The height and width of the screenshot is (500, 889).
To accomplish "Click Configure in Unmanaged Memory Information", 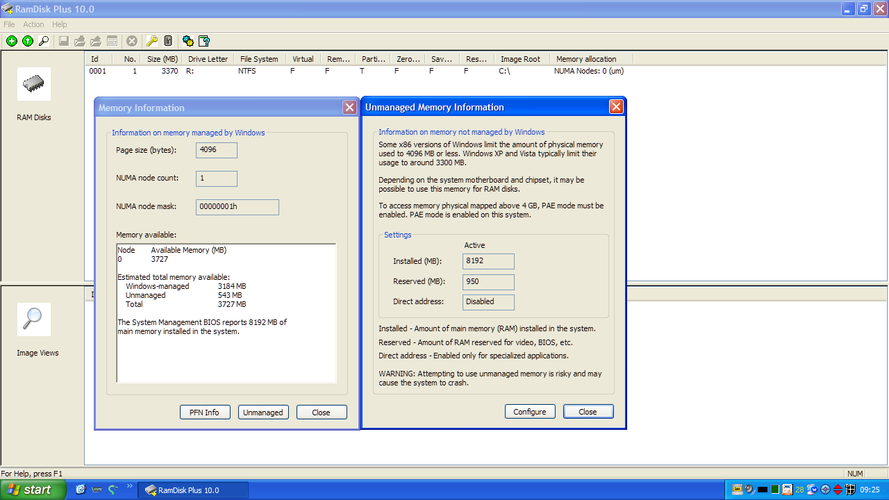I will click(x=530, y=412).
